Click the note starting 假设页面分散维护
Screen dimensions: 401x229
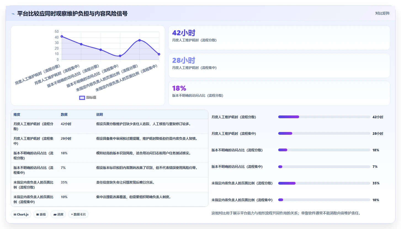click(x=144, y=124)
